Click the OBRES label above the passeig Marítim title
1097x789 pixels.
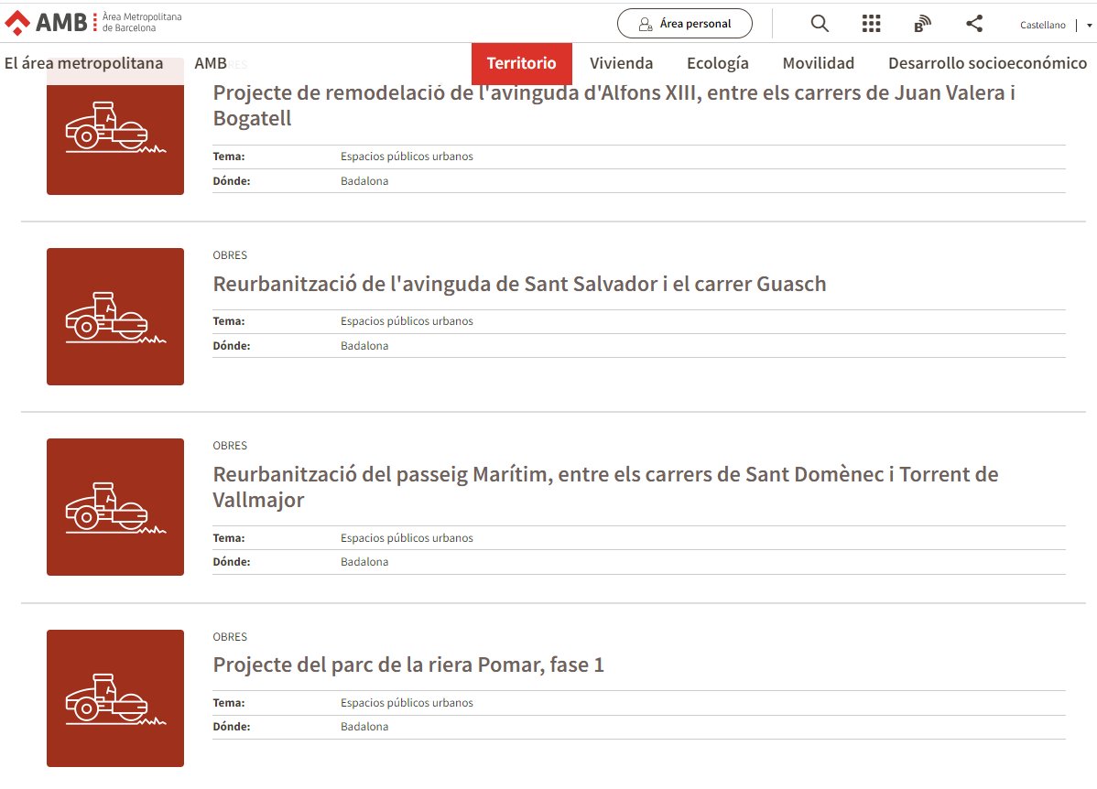[x=230, y=446]
